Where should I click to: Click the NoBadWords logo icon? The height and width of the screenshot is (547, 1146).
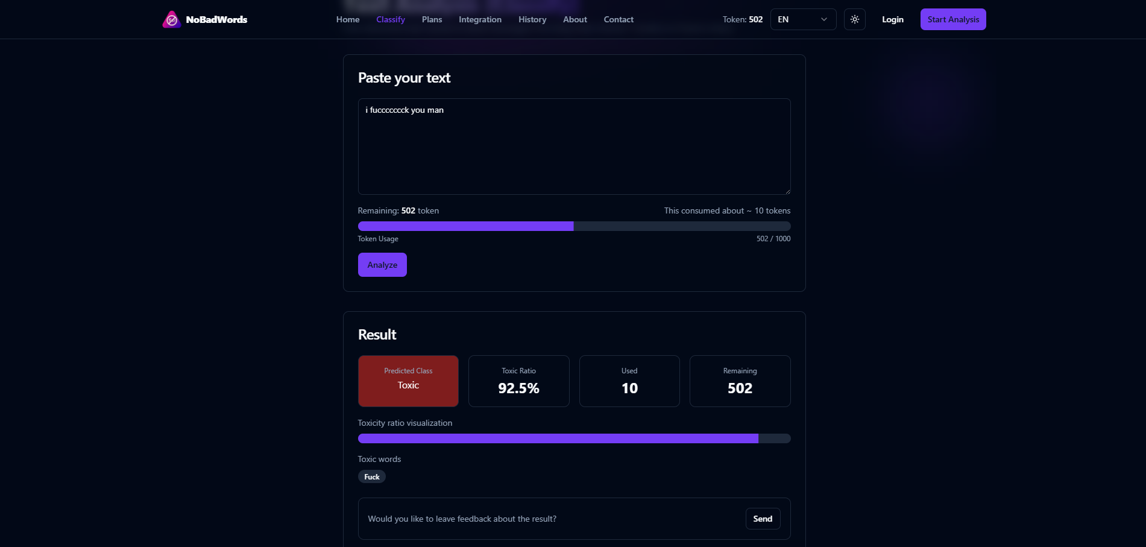[172, 19]
